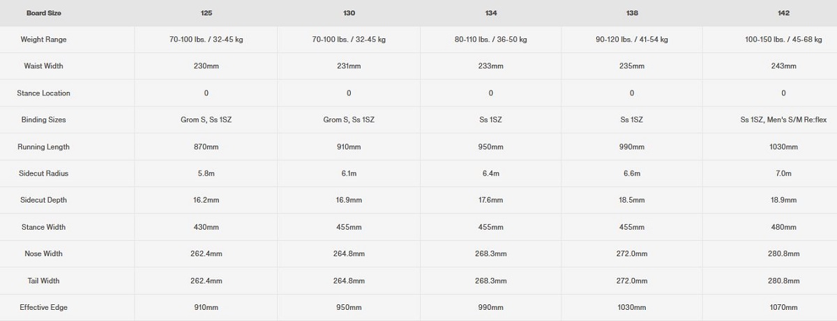Click the Sidecut Radius row label

point(43,173)
